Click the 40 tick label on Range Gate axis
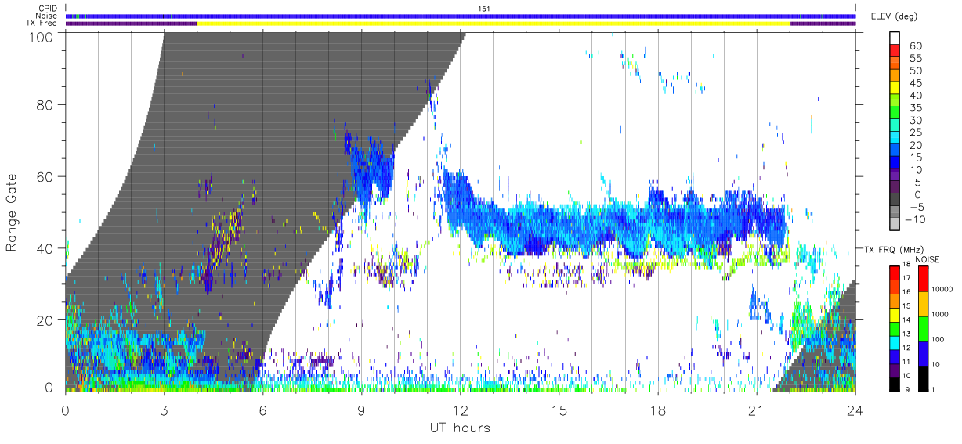The width and height of the screenshot is (962, 444). [45, 248]
